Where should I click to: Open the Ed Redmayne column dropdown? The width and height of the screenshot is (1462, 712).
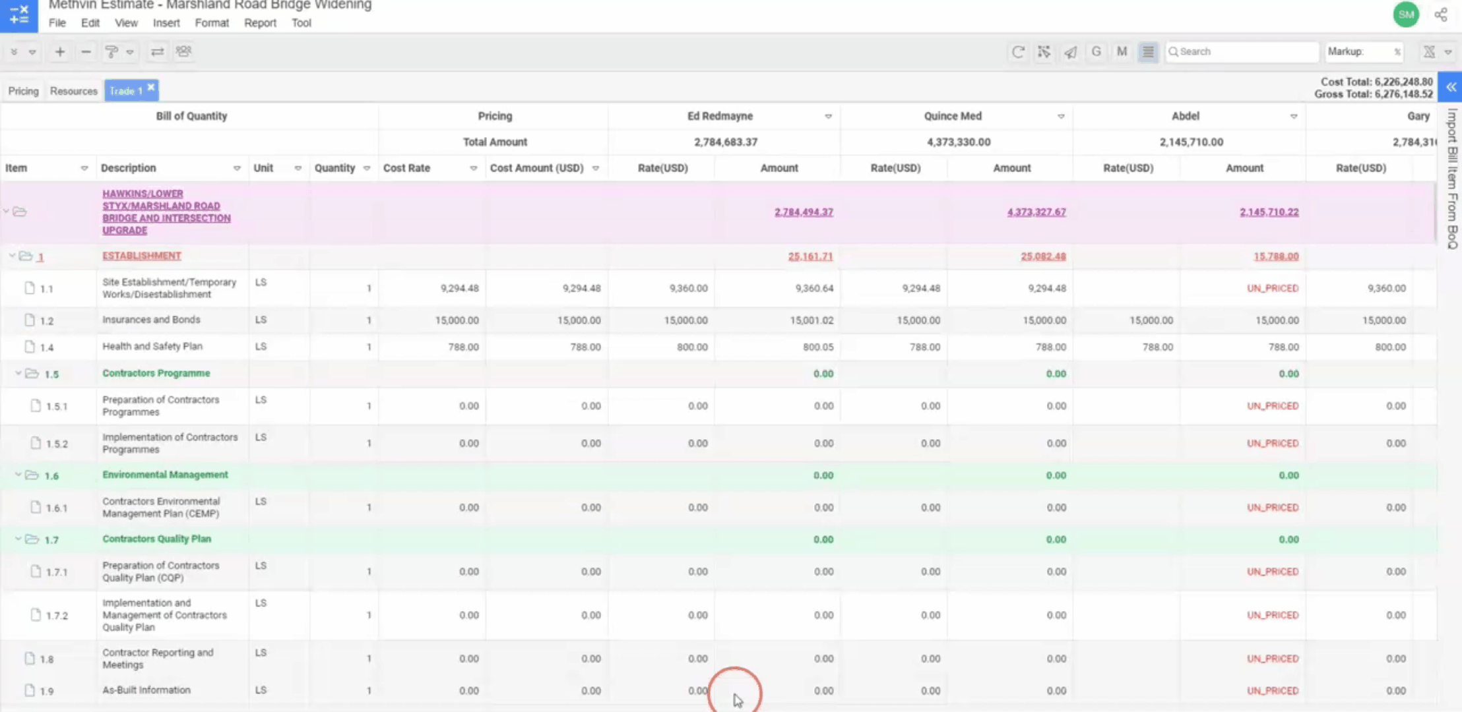(x=828, y=117)
